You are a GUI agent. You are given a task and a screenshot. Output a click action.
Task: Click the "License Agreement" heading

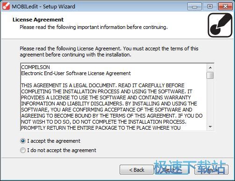38,20
